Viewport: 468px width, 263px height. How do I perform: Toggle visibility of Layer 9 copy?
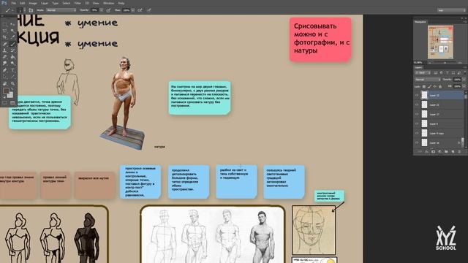pos(417,133)
